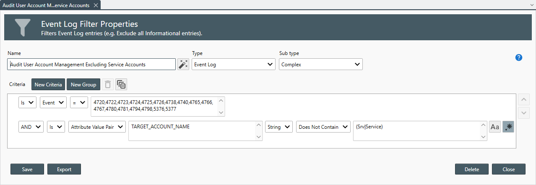The height and width of the screenshot is (185, 536).
Task: Click the New Criteria button
Action: [x=48, y=84]
